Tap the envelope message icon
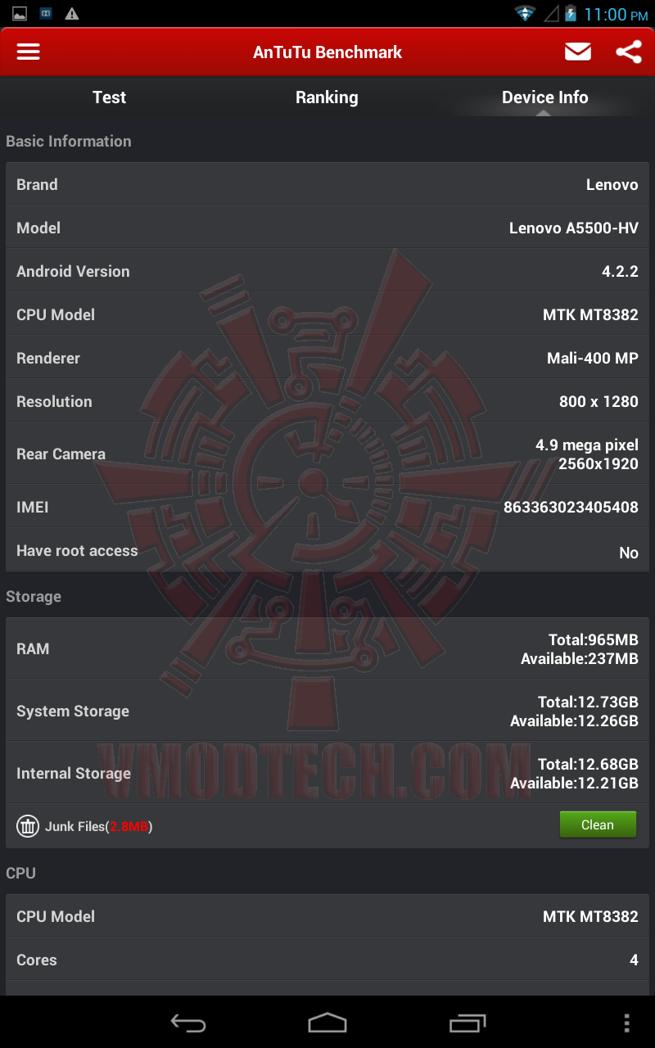Viewport: 655px width, 1048px height. click(578, 52)
